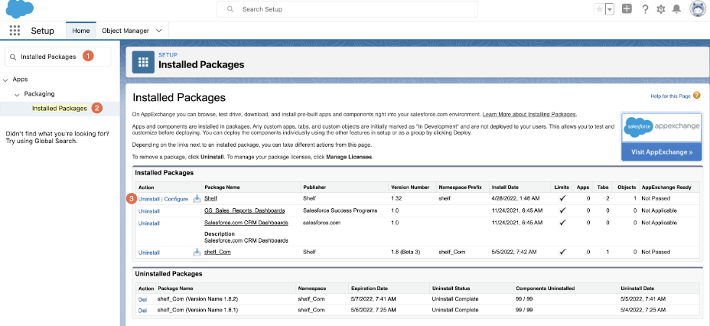Click the Publisher column header
The height and width of the screenshot is (326, 710).
314,187
